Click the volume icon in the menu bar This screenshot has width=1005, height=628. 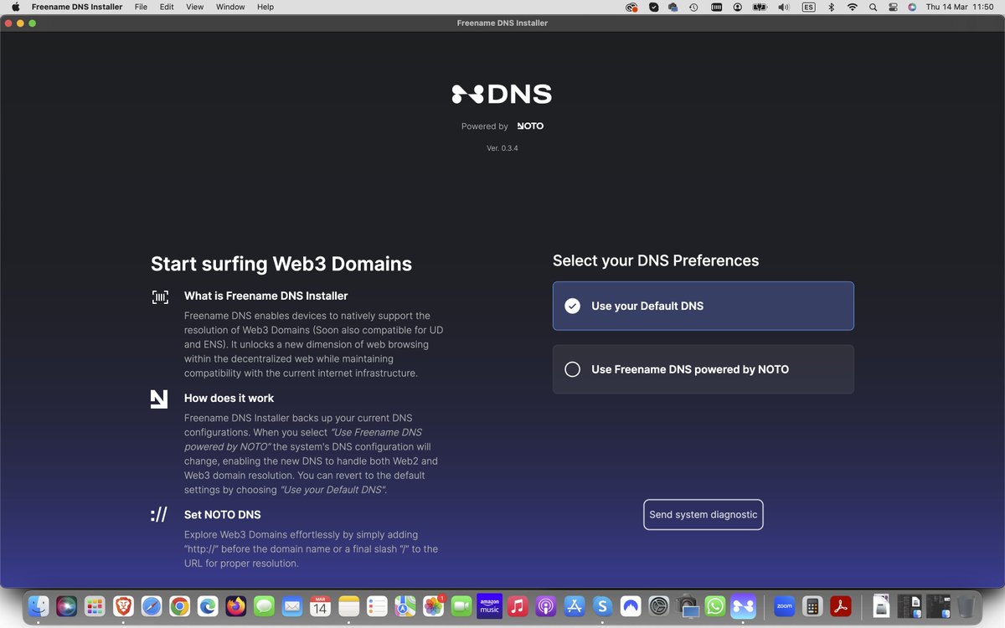(x=782, y=7)
